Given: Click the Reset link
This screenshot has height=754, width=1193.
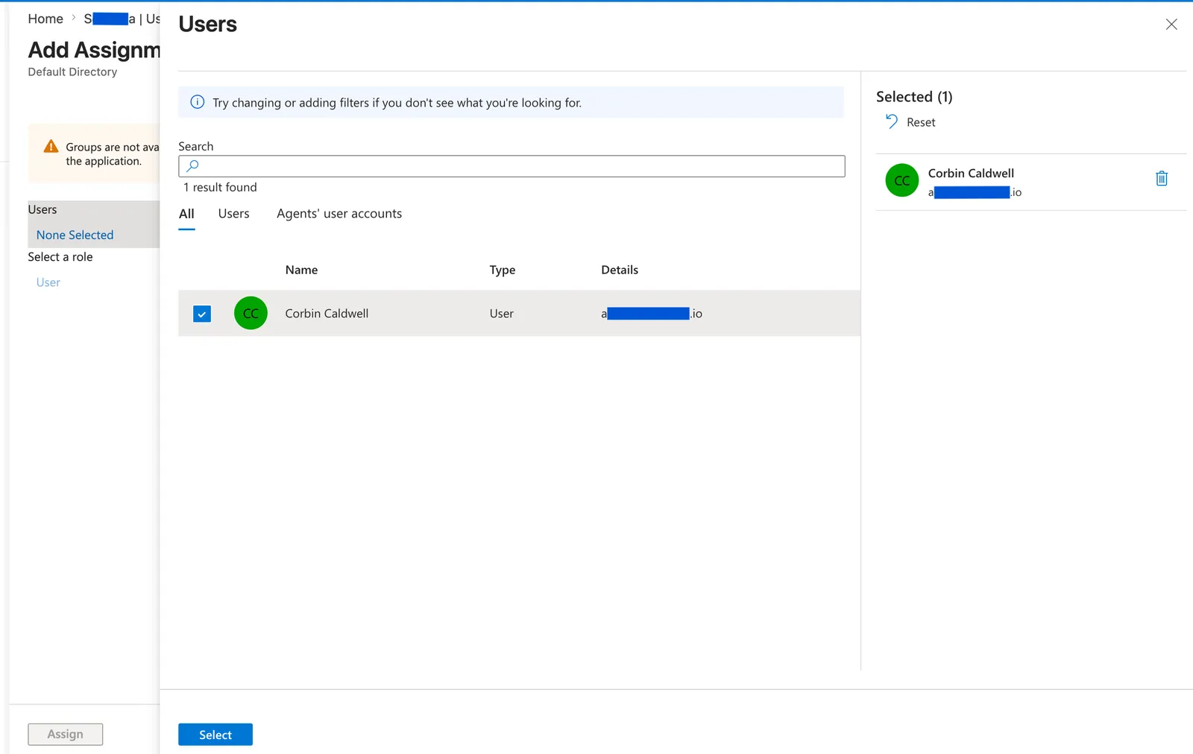Looking at the screenshot, I should point(921,122).
